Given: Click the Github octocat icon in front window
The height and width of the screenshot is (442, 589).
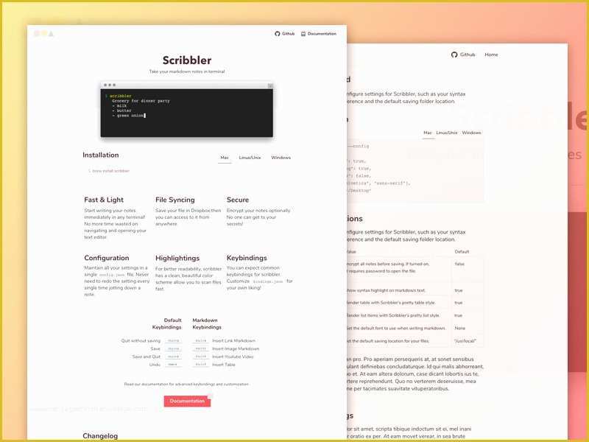Looking at the screenshot, I should tap(278, 34).
